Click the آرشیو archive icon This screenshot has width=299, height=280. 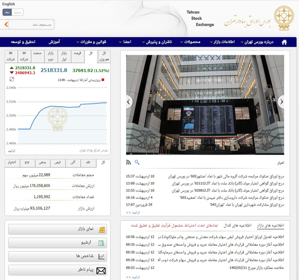[x=101, y=243]
